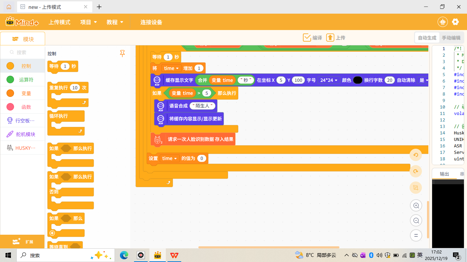Open the Mind+ settings gear

click(455, 21)
